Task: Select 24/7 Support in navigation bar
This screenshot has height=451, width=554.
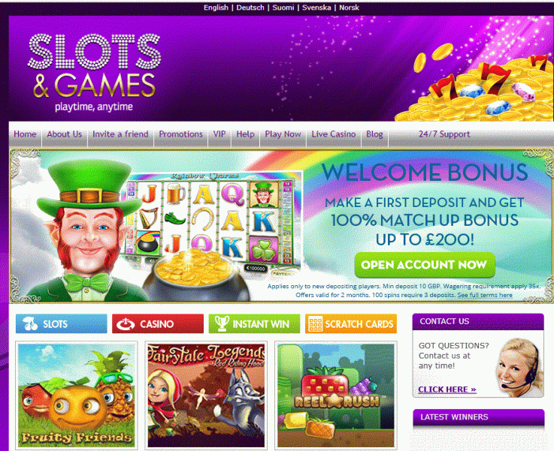Action: pos(444,134)
